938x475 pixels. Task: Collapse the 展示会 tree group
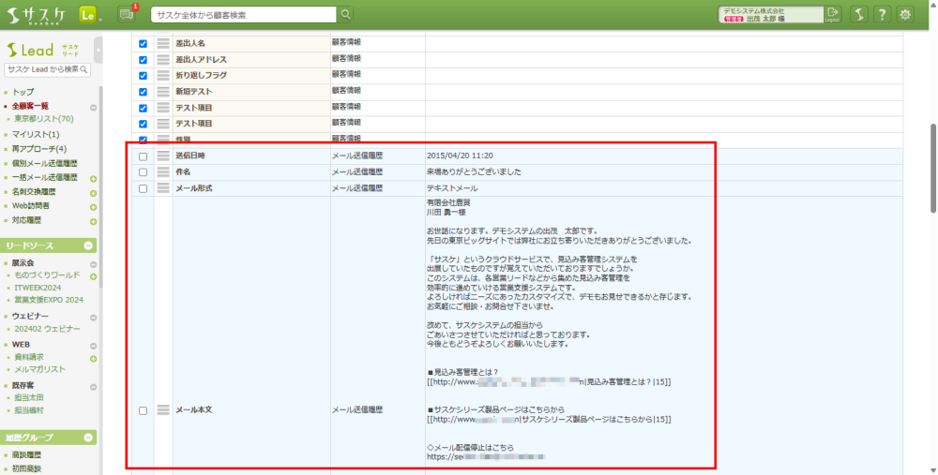93,263
